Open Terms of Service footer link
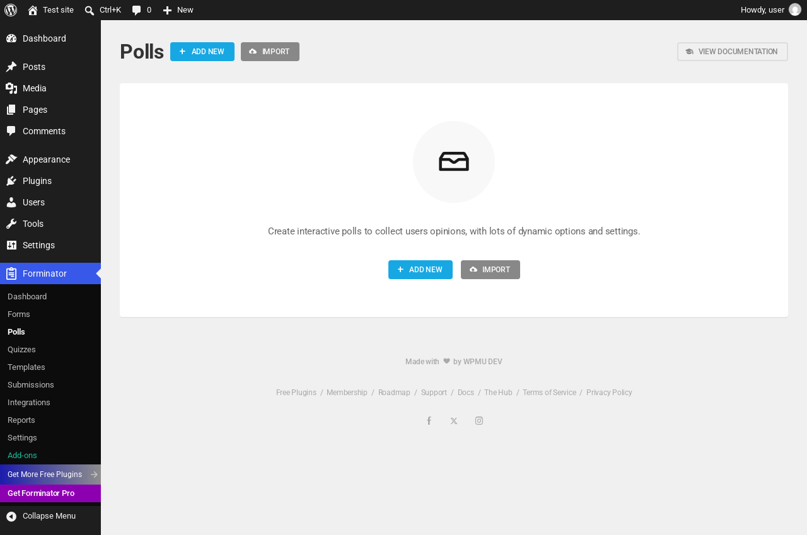Image resolution: width=807 pixels, height=535 pixels. [x=549, y=393]
